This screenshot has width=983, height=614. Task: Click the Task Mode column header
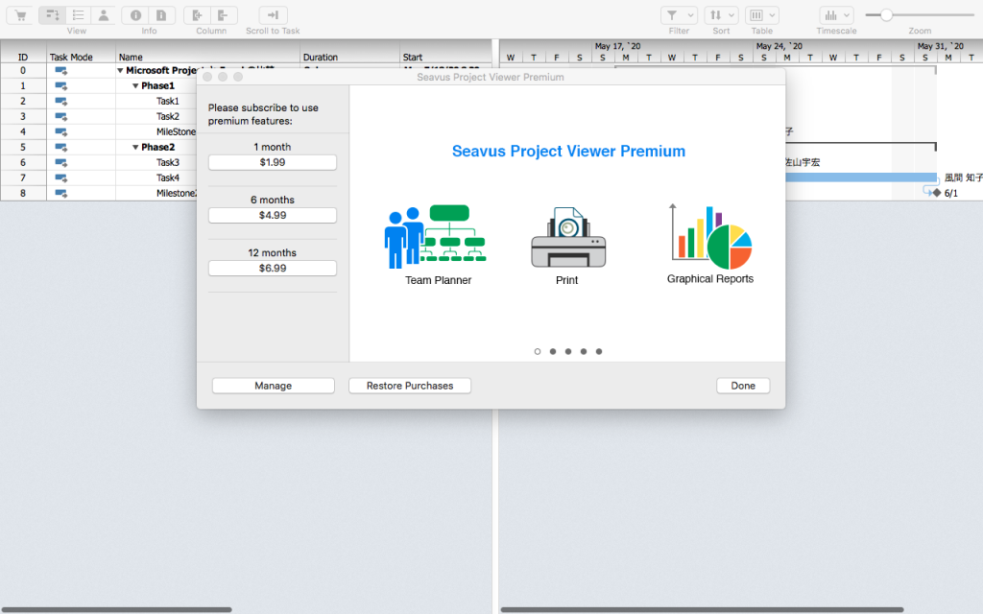[x=81, y=57]
